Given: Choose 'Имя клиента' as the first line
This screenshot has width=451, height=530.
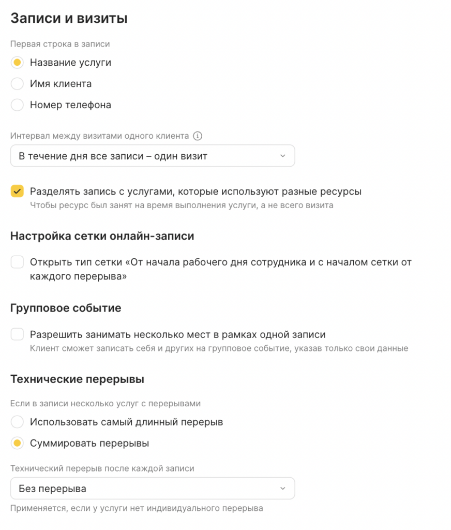Looking at the screenshot, I should coord(18,84).
